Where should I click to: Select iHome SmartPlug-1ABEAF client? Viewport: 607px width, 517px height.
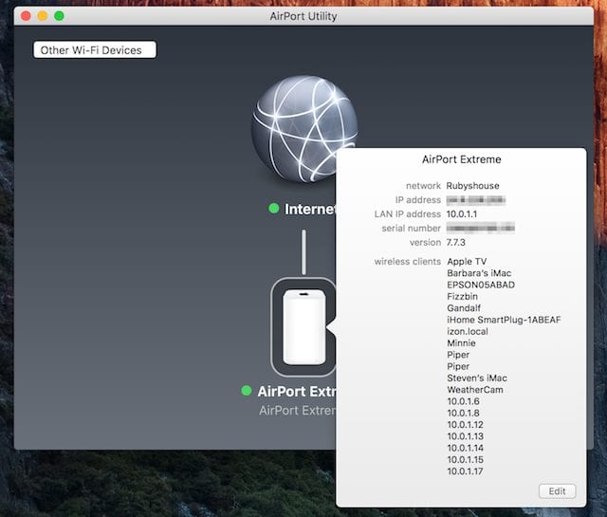pyautogui.click(x=504, y=320)
